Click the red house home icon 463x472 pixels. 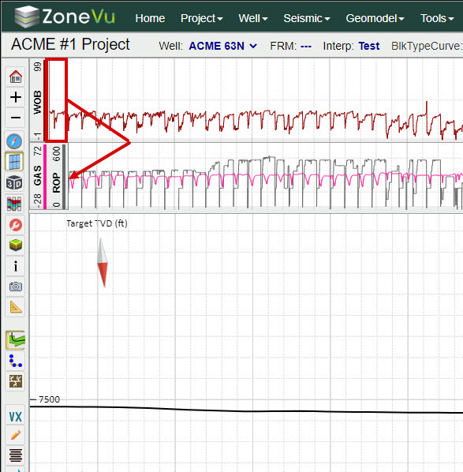15,77
